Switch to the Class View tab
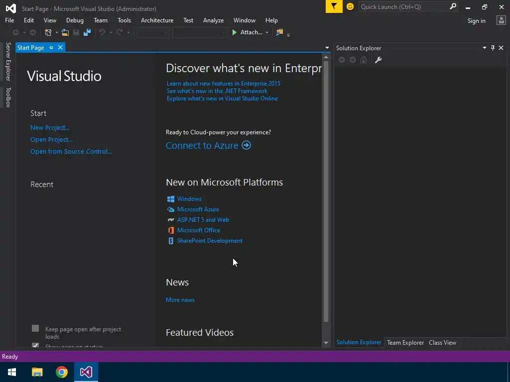This screenshot has width=510, height=382. (x=442, y=342)
